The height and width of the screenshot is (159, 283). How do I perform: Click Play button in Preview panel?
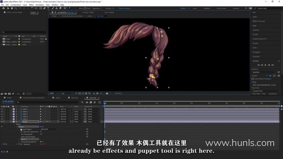(x=265, y=65)
